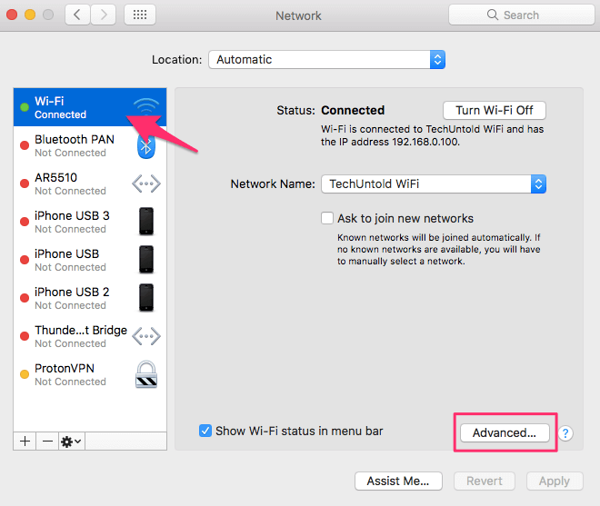Click the phone icon for iPhone USB 3
Viewport: 600px width, 506px height.
pos(146,222)
